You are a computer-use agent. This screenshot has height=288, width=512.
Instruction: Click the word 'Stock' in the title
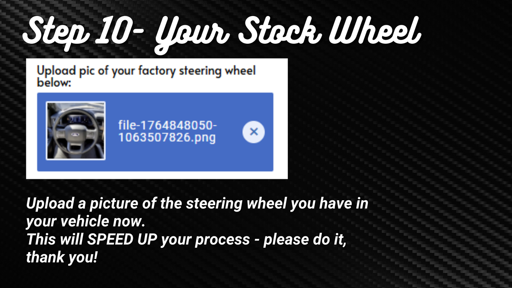click(280, 31)
